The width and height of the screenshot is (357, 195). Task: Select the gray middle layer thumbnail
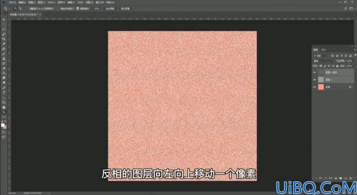tap(321, 80)
